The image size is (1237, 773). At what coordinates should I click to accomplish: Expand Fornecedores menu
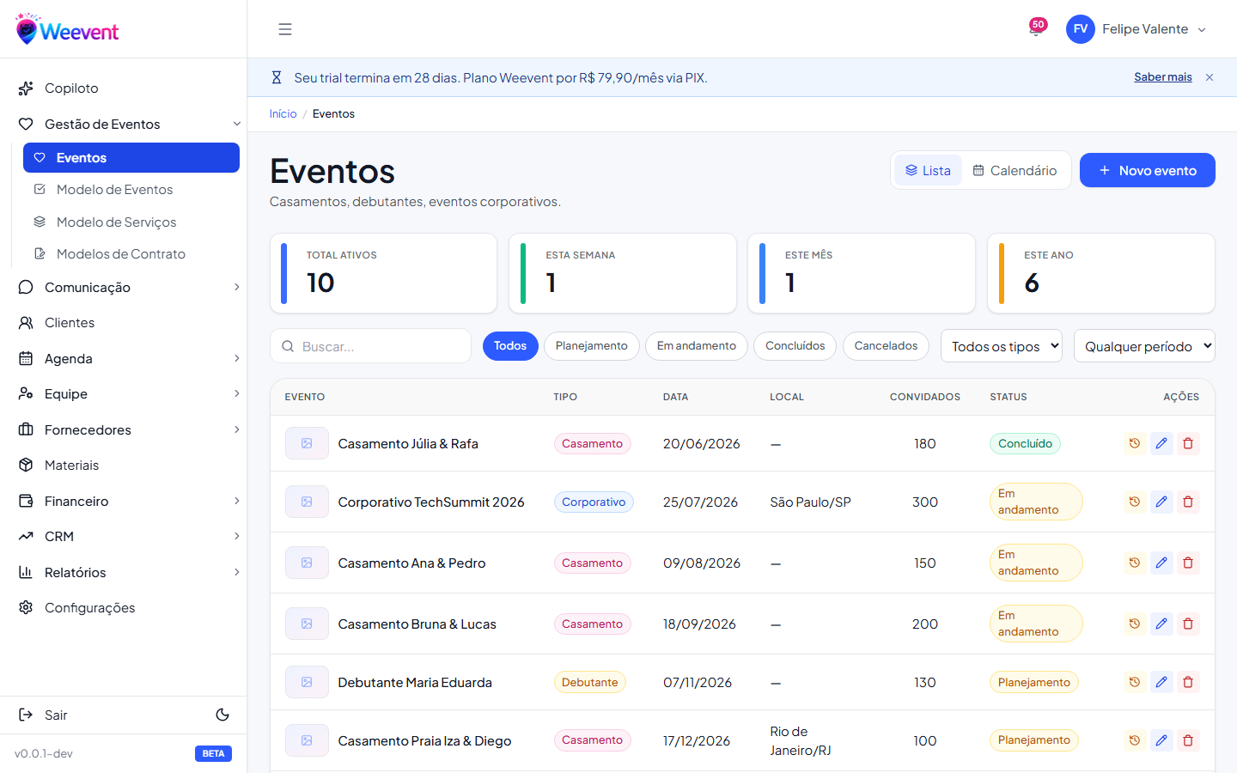pos(124,430)
